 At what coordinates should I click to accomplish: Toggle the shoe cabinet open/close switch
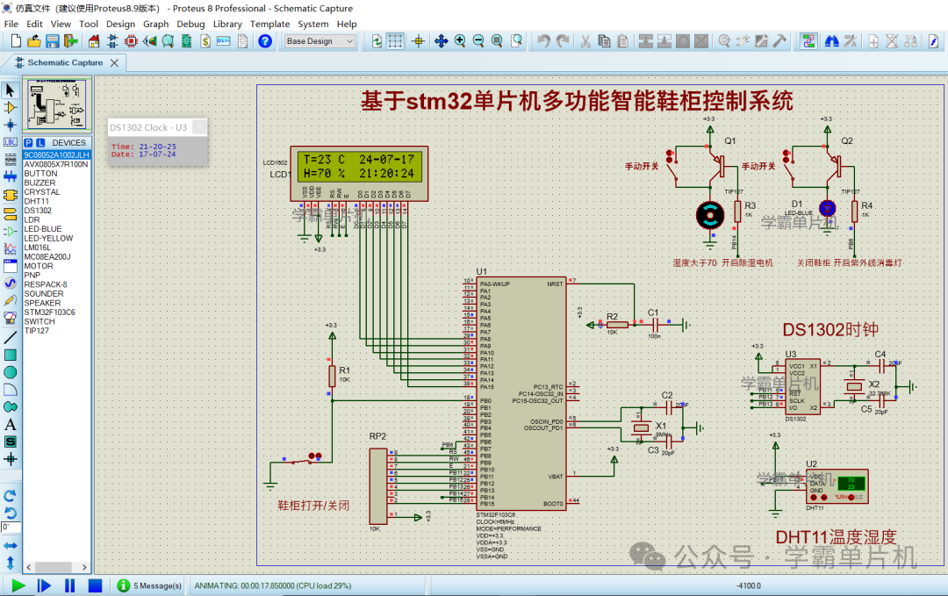click(302, 460)
